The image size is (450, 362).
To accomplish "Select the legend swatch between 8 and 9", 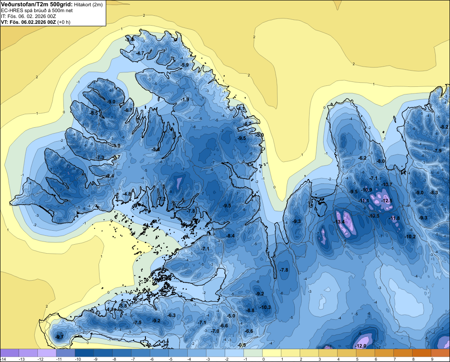I will 422,353.
